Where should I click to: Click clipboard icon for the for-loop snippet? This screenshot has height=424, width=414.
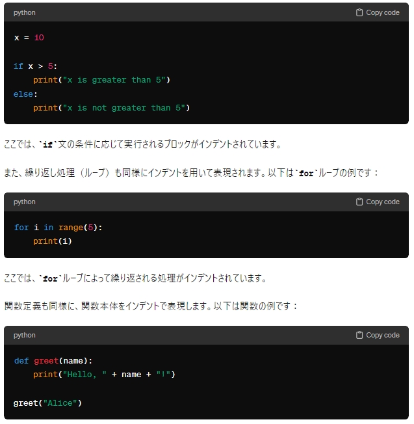(x=359, y=202)
